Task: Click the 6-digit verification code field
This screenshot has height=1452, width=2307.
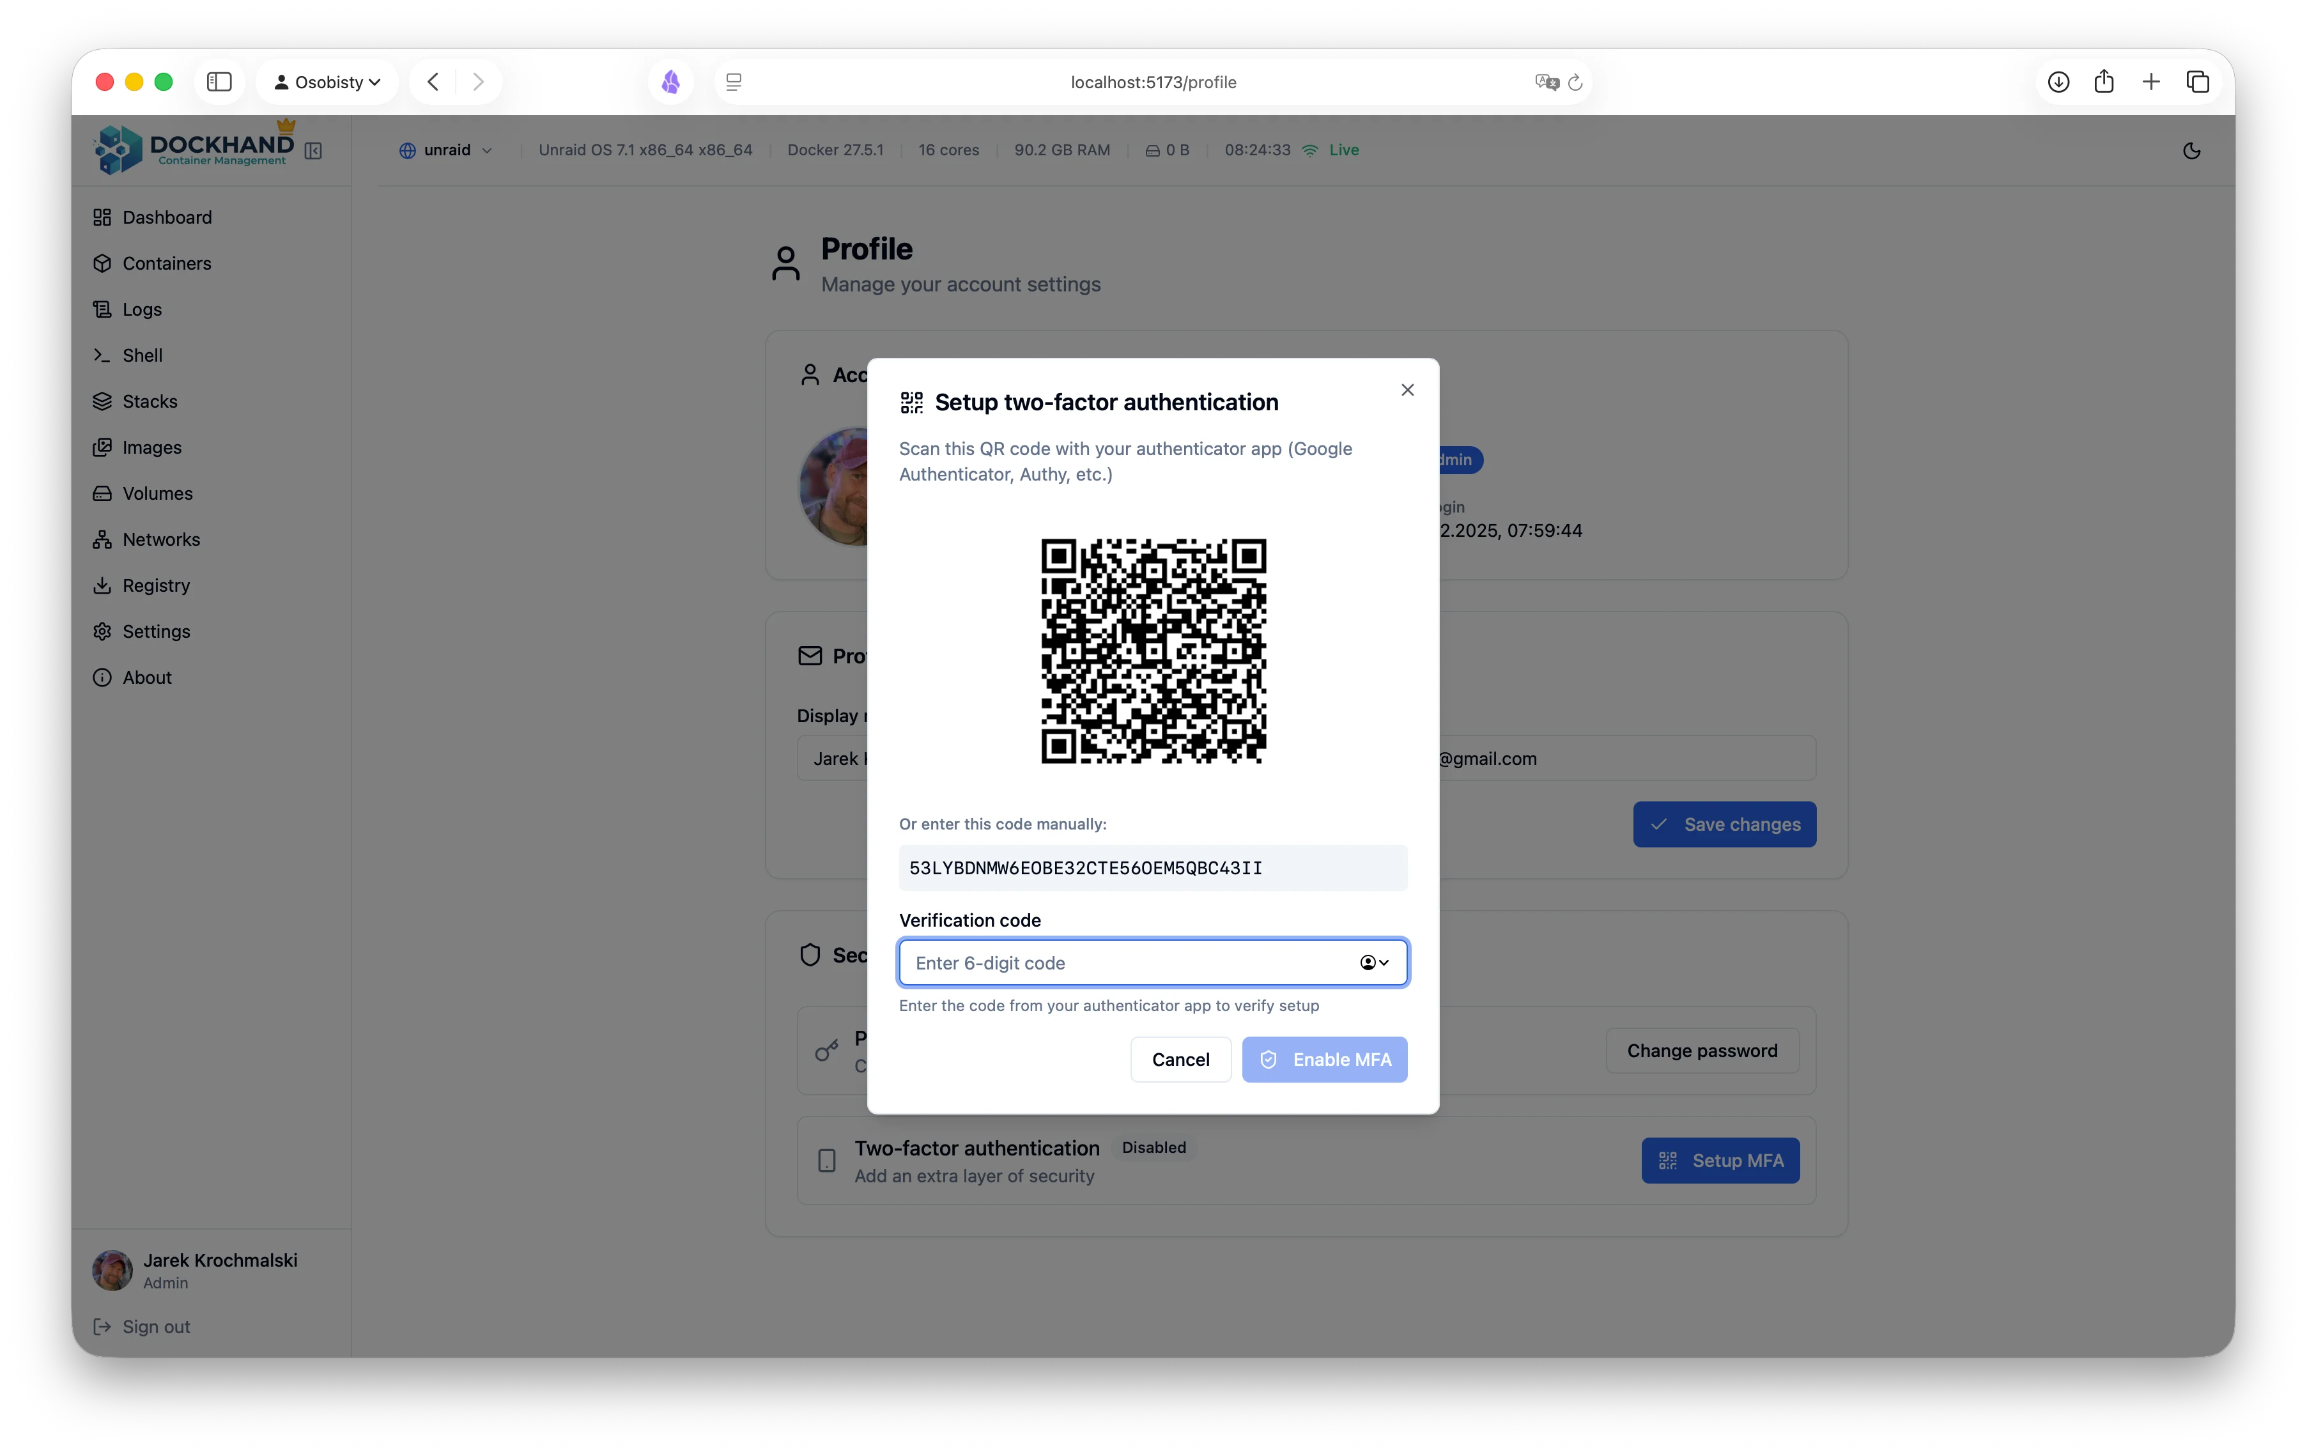Action: [1102, 962]
